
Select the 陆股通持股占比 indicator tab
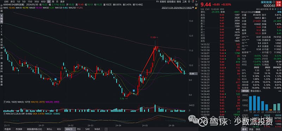(35, 129)
